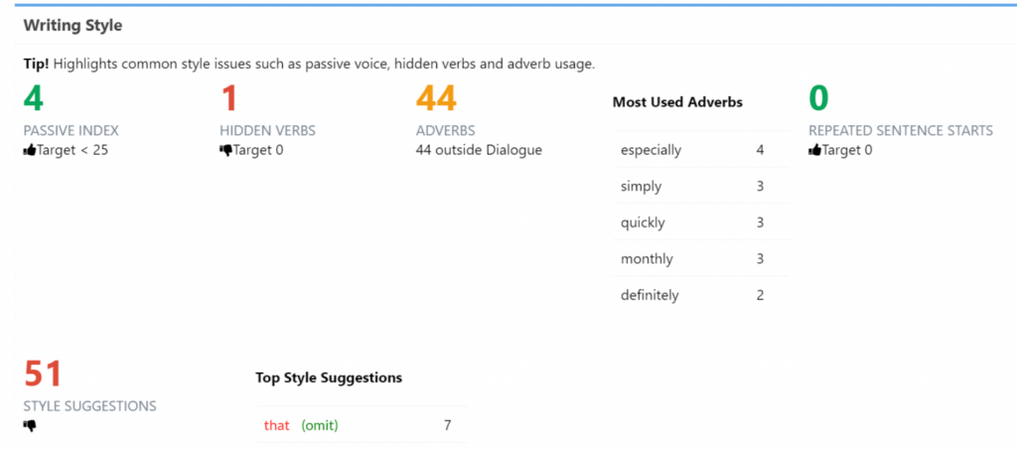Click the thumbs-down icon under Hidden Verbs
1017x451 pixels.
(226, 151)
